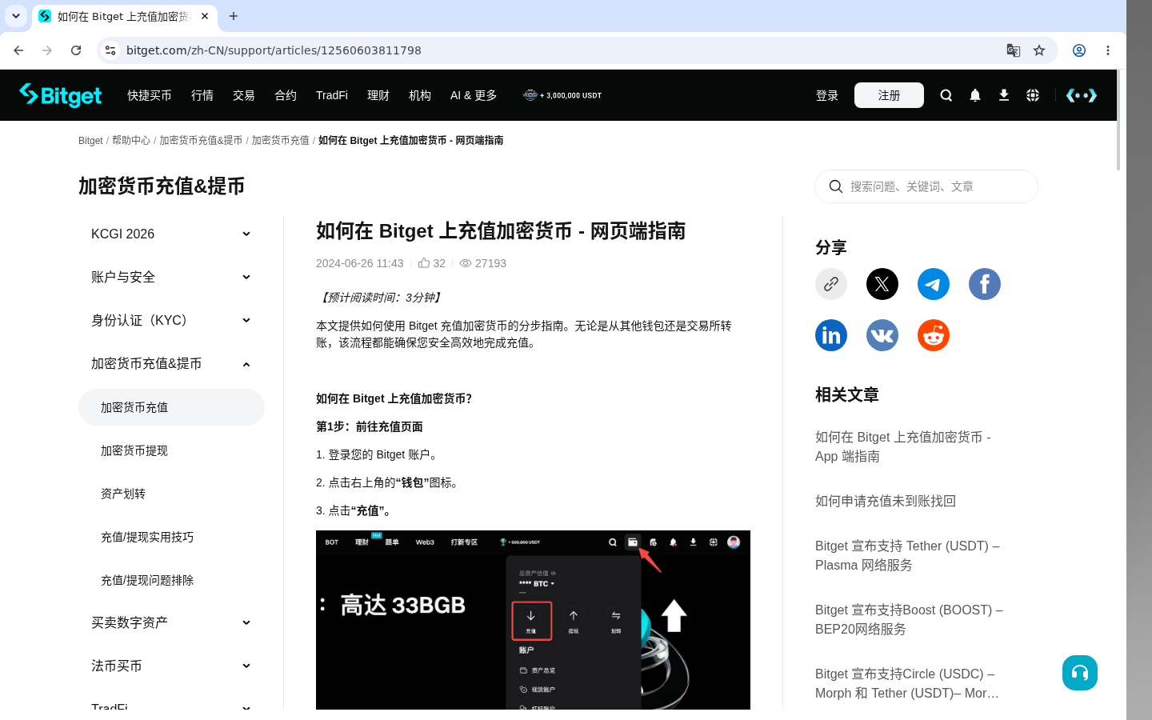The image size is (1152, 720).
Task: Open 交易 nav menu
Action: point(244,95)
